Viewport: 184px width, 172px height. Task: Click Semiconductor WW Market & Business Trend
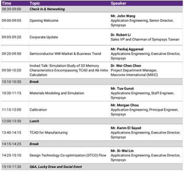[x=65, y=54]
